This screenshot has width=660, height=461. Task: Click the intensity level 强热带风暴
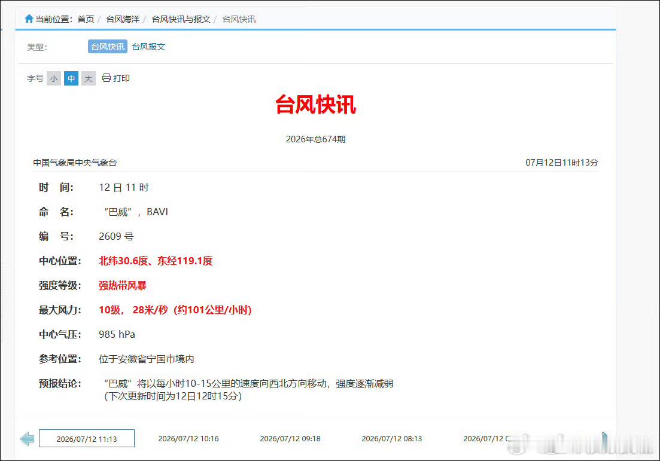[x=123, y=286]
